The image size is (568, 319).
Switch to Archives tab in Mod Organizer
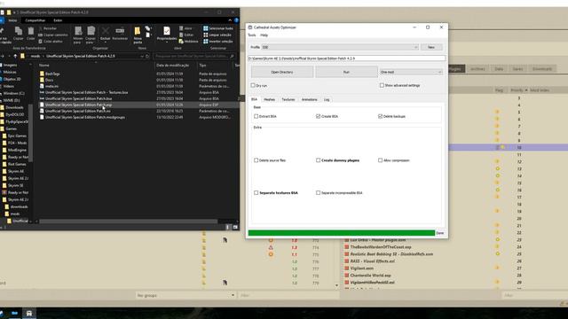click(x=477, y=69)
